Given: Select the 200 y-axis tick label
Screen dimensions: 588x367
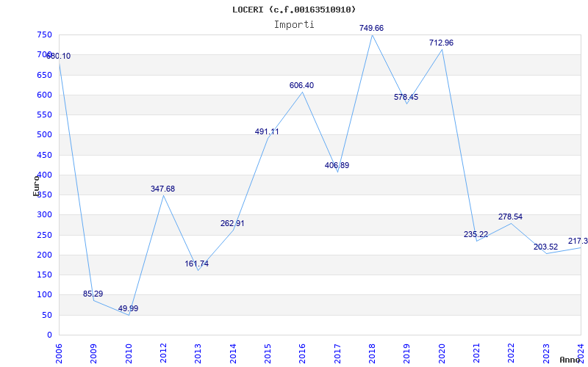Looking at the screenshot, I should pyautogui.click(x=44, y=255).
